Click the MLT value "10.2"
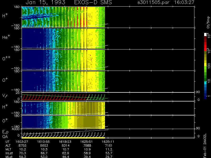The width and height of the screenshot is (211, 158). (x=23, y=149)
